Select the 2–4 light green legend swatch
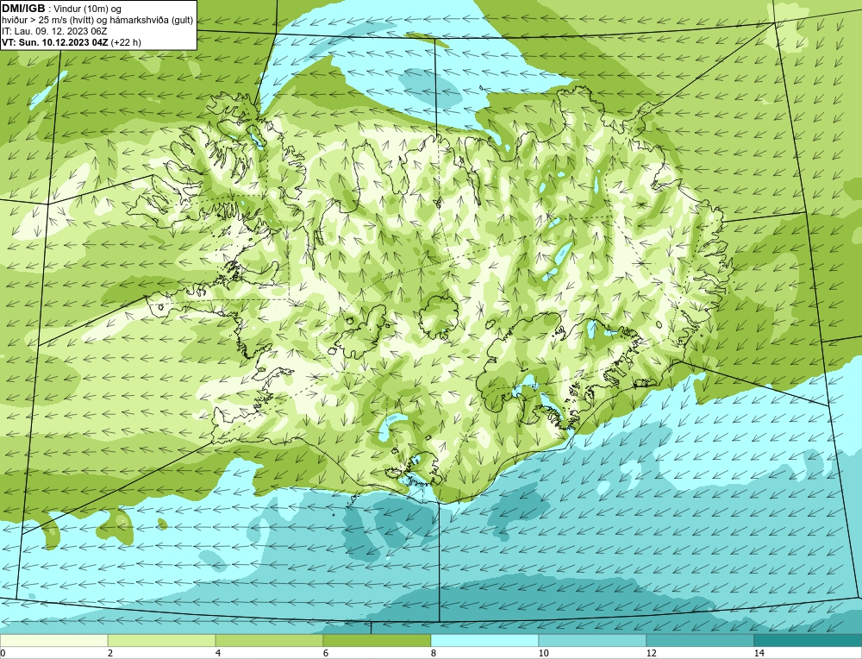 [x=162, y=640]
